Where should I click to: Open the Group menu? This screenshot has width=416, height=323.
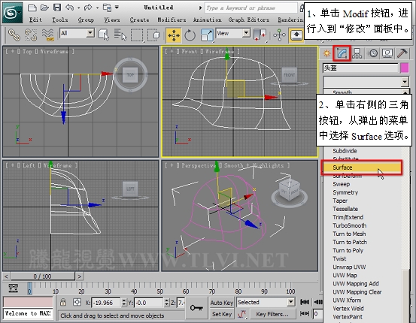[x=86, y=20]
